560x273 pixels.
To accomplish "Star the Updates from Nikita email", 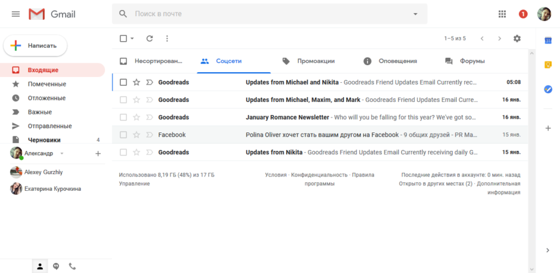I will 136,152.
